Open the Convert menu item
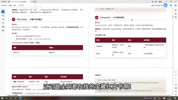This screenshot has height=100, width=178. point(15,6)
